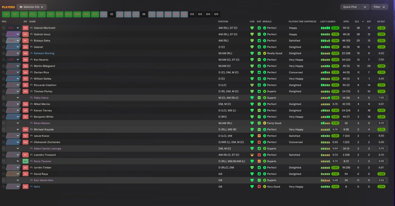Click the profile icon beside William Saliba
This screenshot has width=395, height=206.
coord(31,79)
